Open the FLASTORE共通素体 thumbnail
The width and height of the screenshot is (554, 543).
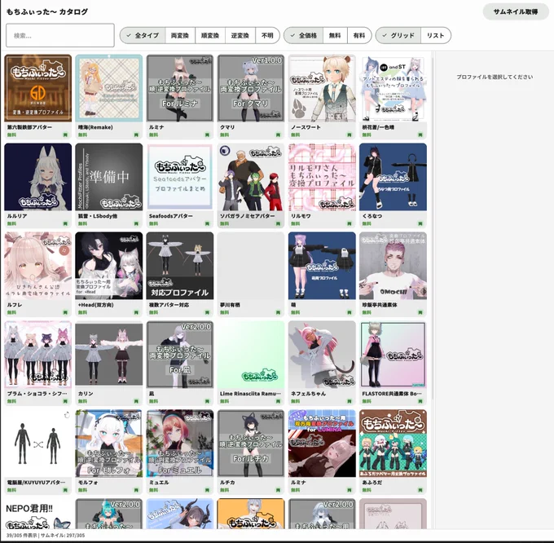point(393,355)
